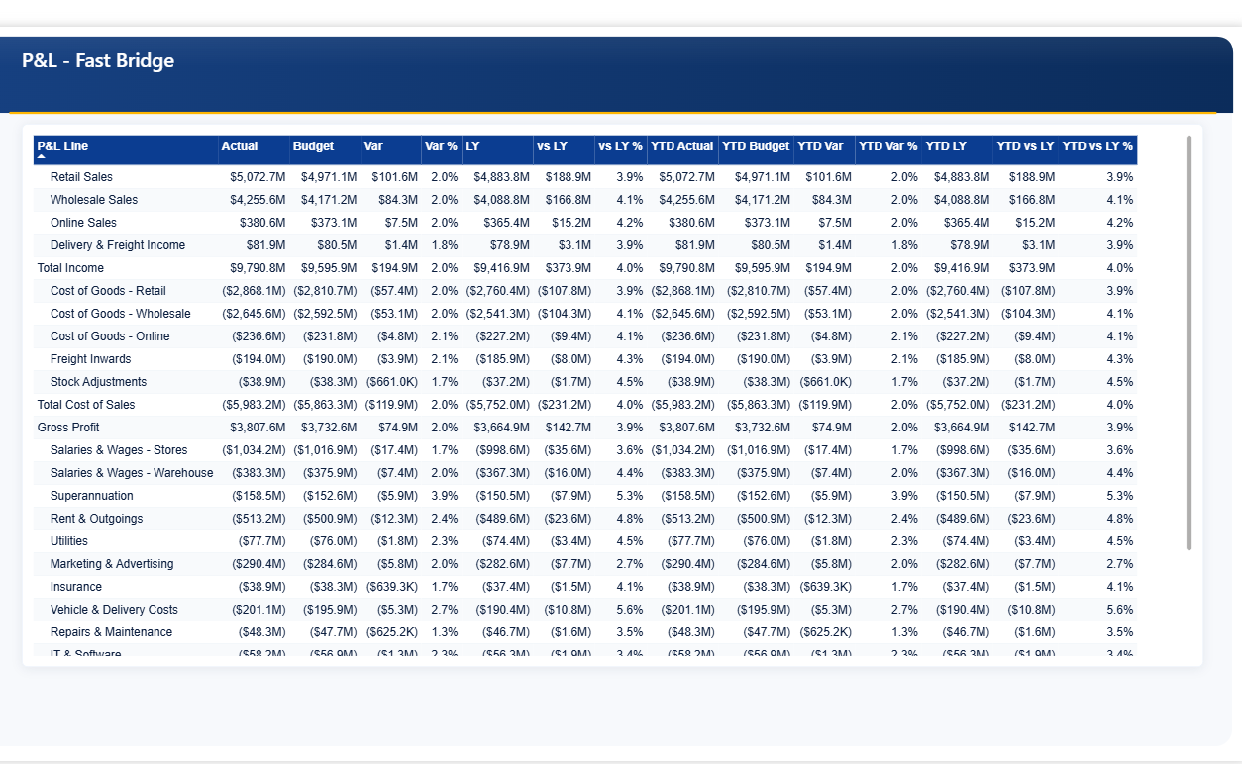This screenshot has width=1242, height=764.
Task: Click the sort arrow under P&L Line header
Action: click(42, 157)
